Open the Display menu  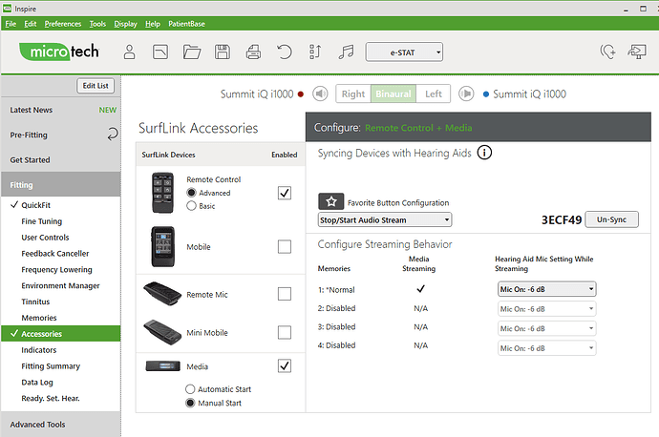126,24
